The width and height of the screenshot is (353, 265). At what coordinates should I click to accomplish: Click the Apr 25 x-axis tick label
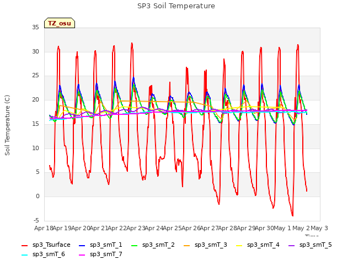click(x=173, y=228)
